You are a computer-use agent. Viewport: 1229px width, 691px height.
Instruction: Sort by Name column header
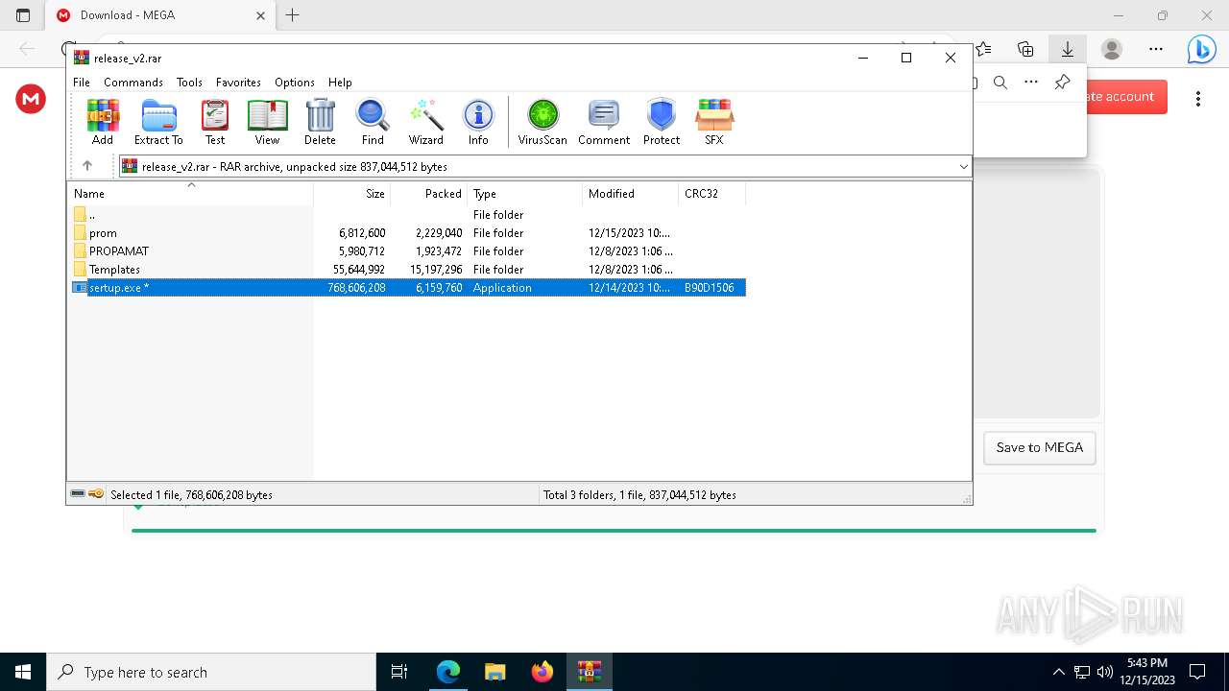click(x=190, y=193)
